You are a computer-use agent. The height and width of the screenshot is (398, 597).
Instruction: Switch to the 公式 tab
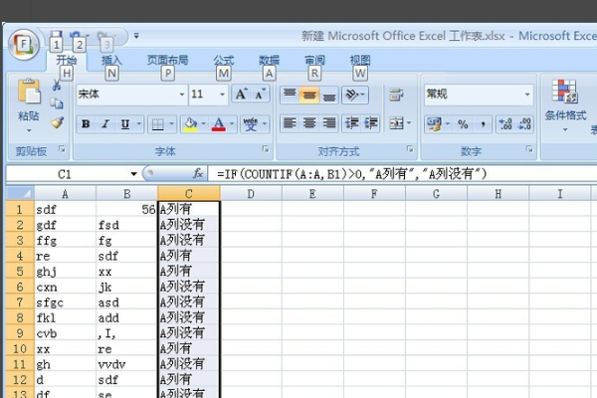224,60
